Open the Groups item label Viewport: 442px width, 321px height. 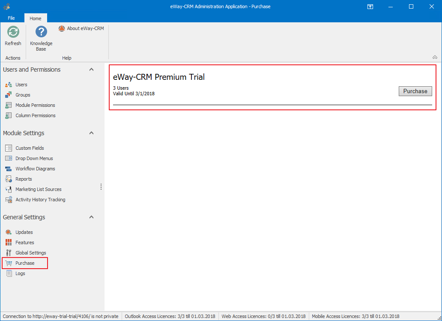coord(23,95)
